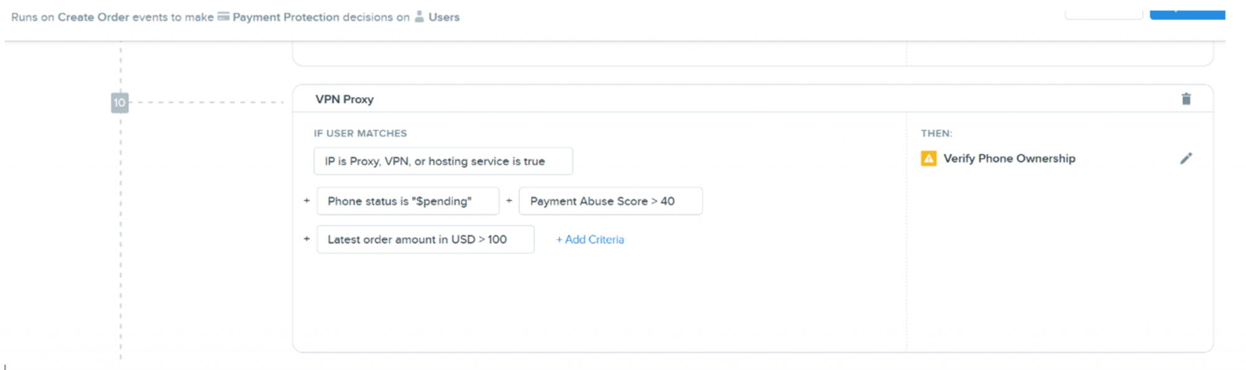Image resolution: width=1246 pixels, height=370 pixels.
Task: Select the step 10 number badge
Action: tap(120, 103)
